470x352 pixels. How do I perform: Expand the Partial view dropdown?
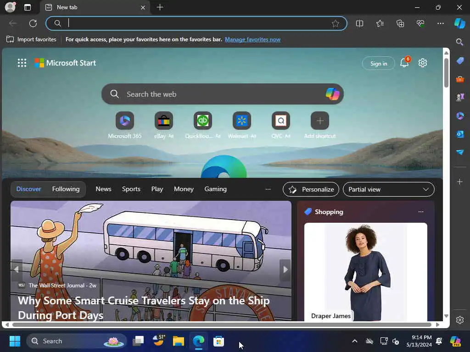(388, 189)
